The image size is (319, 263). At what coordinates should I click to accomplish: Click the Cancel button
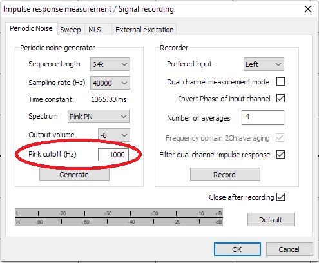[289, 249]
